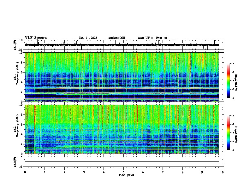This screenshot has width=250, height=193.
Task: Click tick label "1" on the time axis
Action: coord(45,172)
